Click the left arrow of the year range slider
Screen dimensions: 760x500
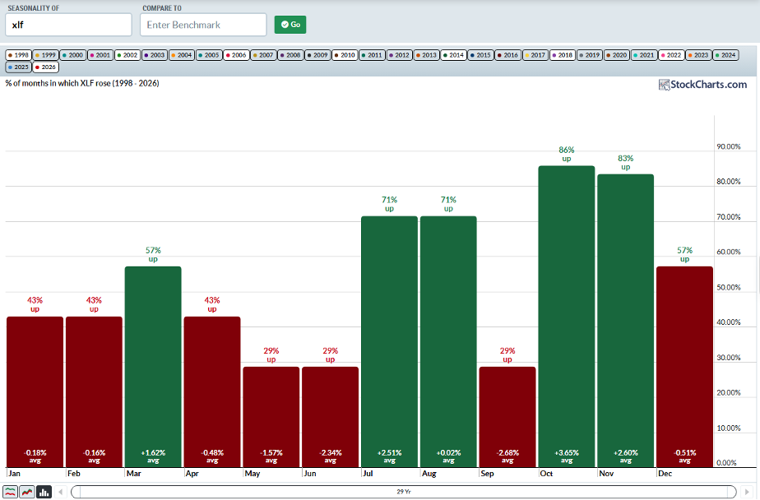point(61,492)
